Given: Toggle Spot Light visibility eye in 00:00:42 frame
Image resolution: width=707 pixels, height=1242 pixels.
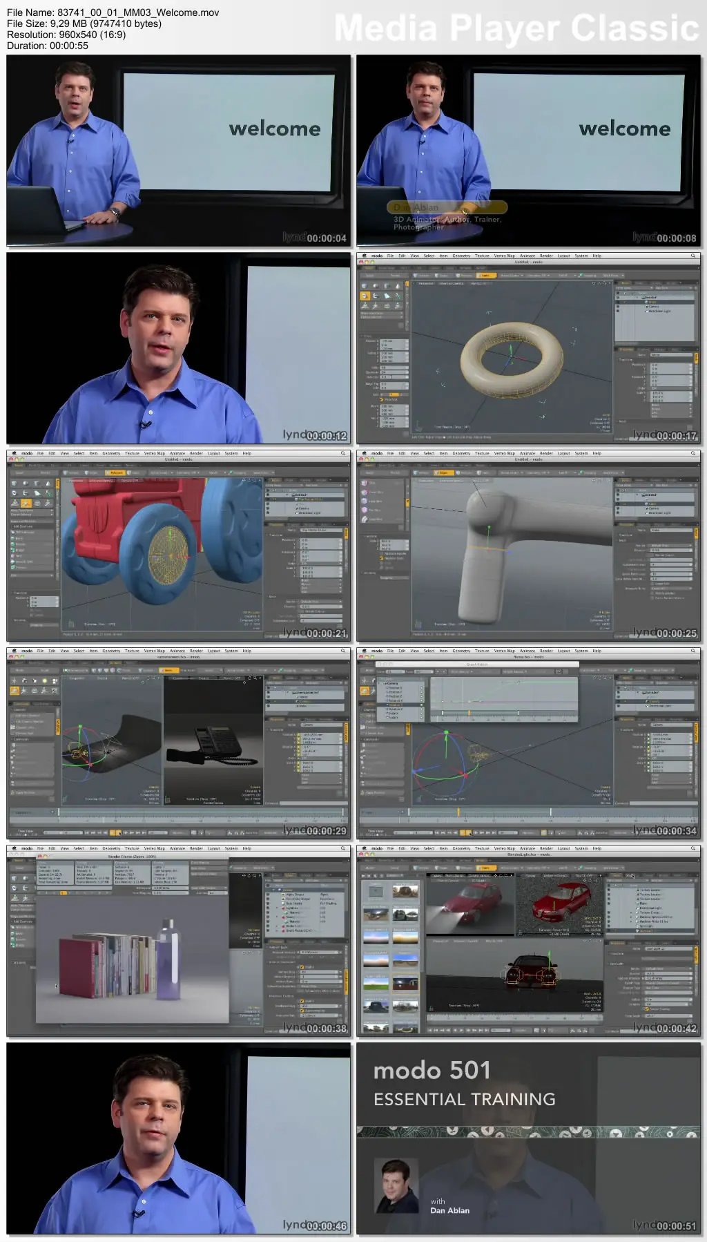Looking at the screenshot, I should (x=608, y=926).
